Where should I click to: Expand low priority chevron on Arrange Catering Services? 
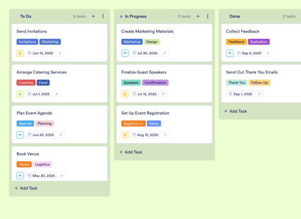[x=20, y=94]
